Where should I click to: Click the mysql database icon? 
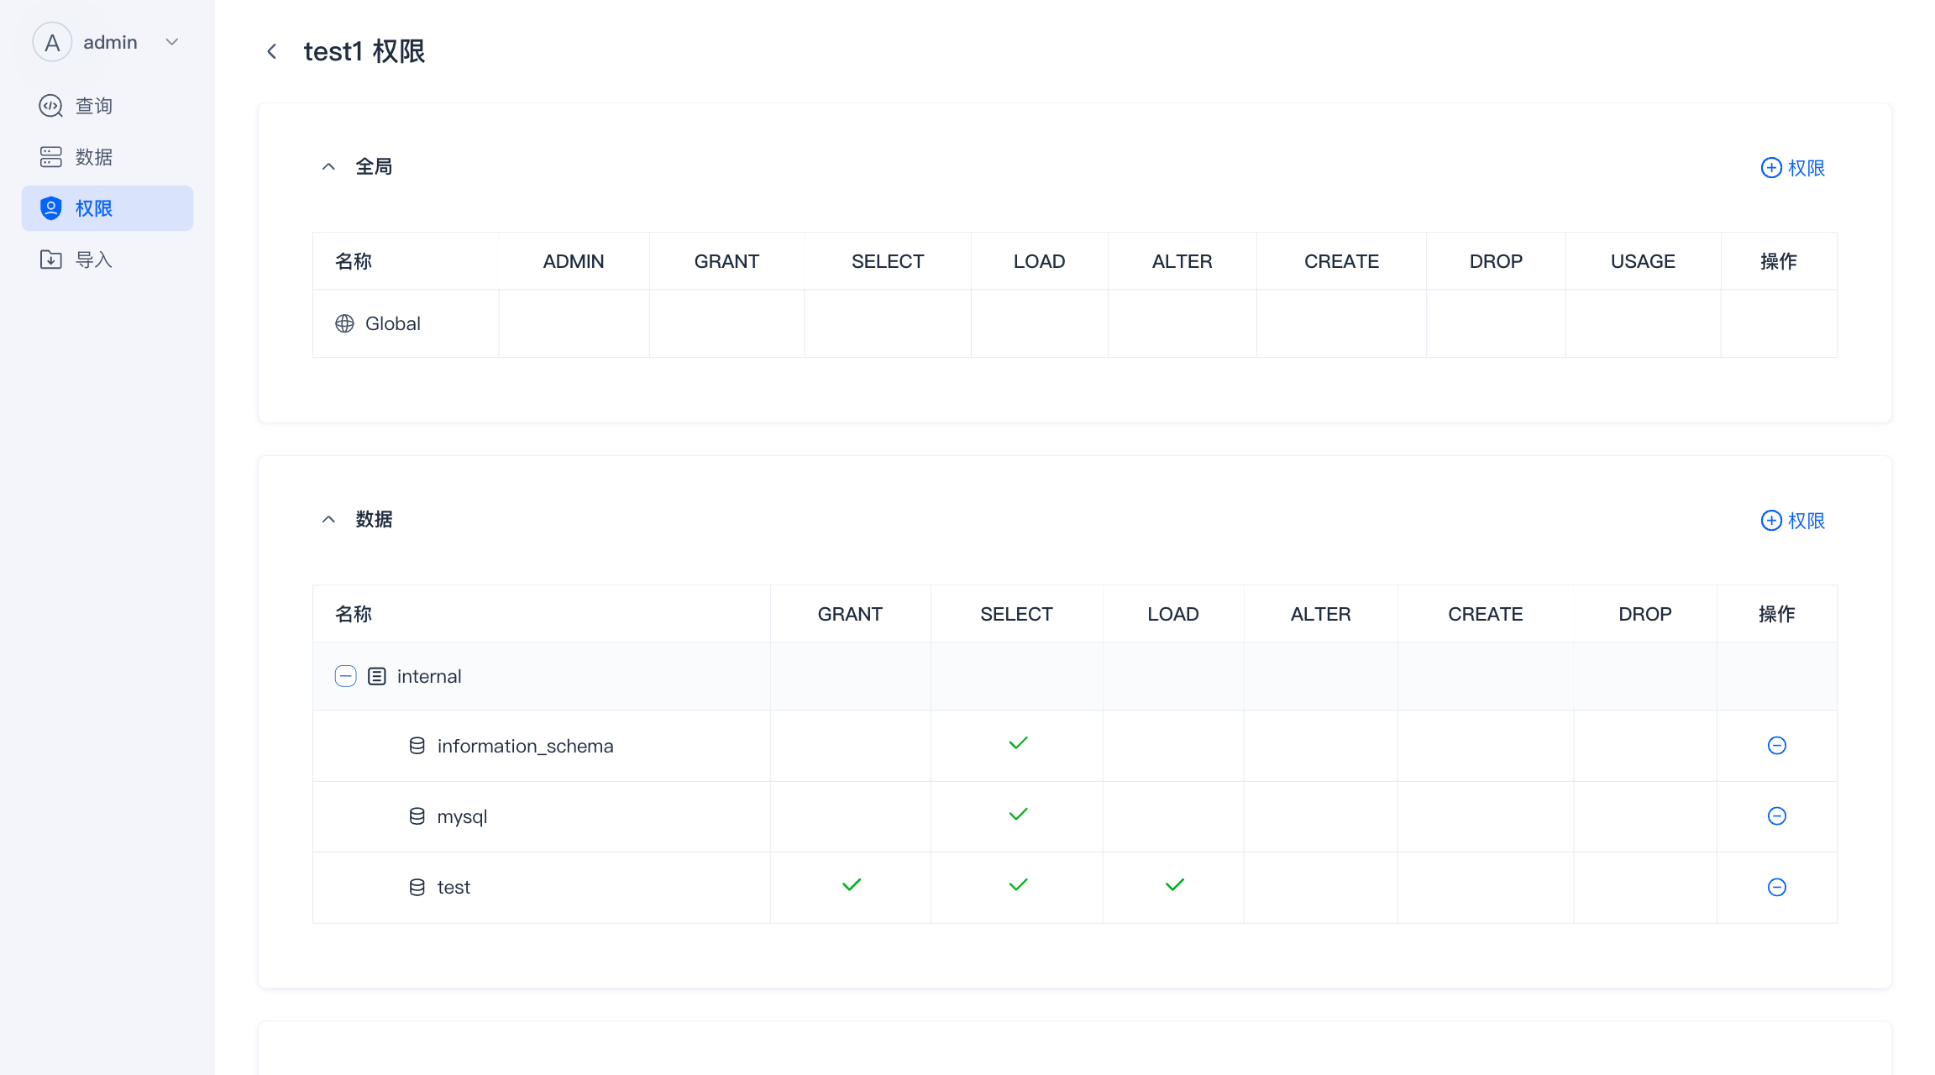(417, 816)
